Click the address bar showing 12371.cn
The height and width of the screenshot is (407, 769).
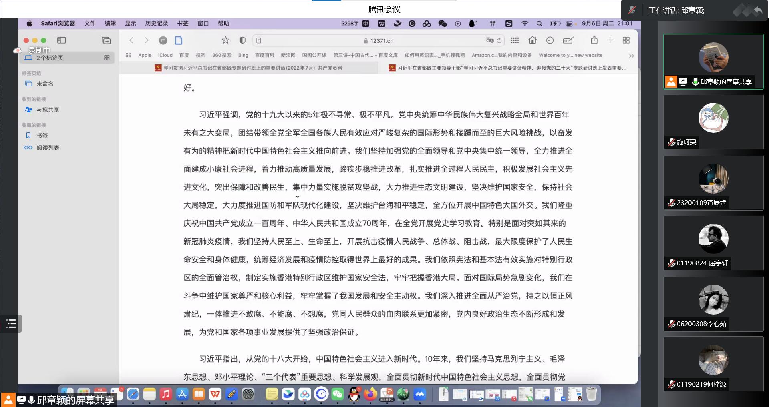coord(378,40)
